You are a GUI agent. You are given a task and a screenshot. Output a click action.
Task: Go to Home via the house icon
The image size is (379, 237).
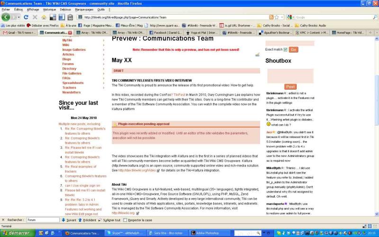tap(44, 18)
